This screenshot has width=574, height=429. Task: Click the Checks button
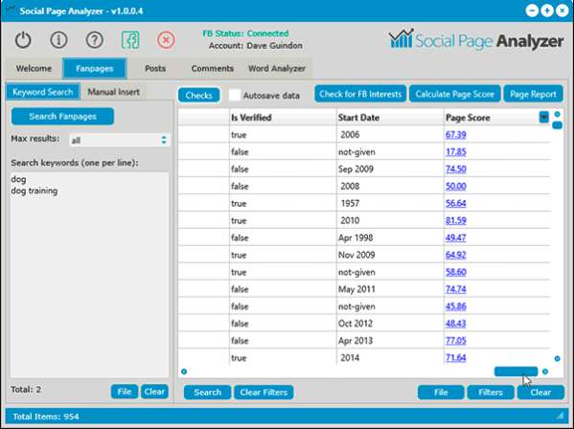[198, 96]
